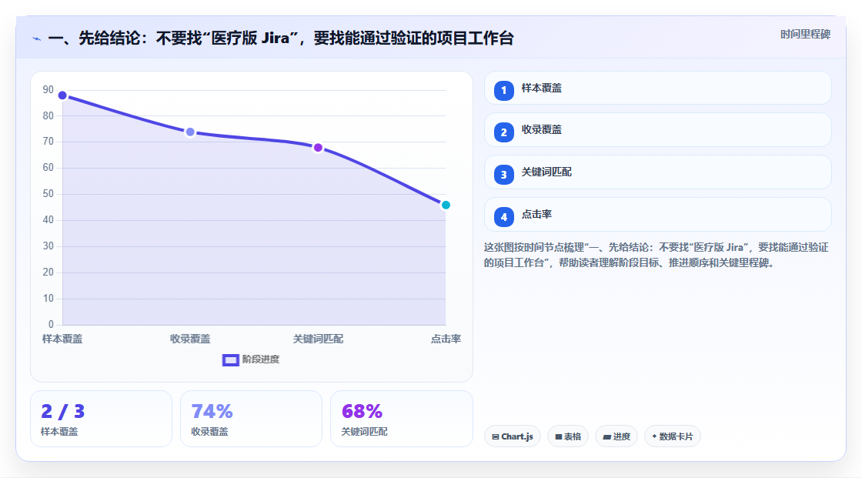
Task: Click the number 2 badge for 收录覆盖
Action: tap(503, 132)
